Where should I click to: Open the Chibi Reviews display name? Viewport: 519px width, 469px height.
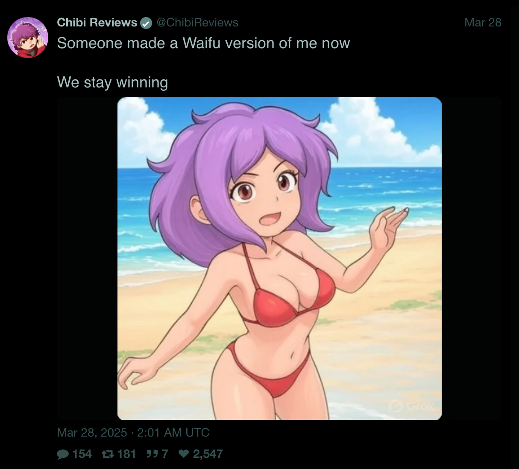click(97, 23)
